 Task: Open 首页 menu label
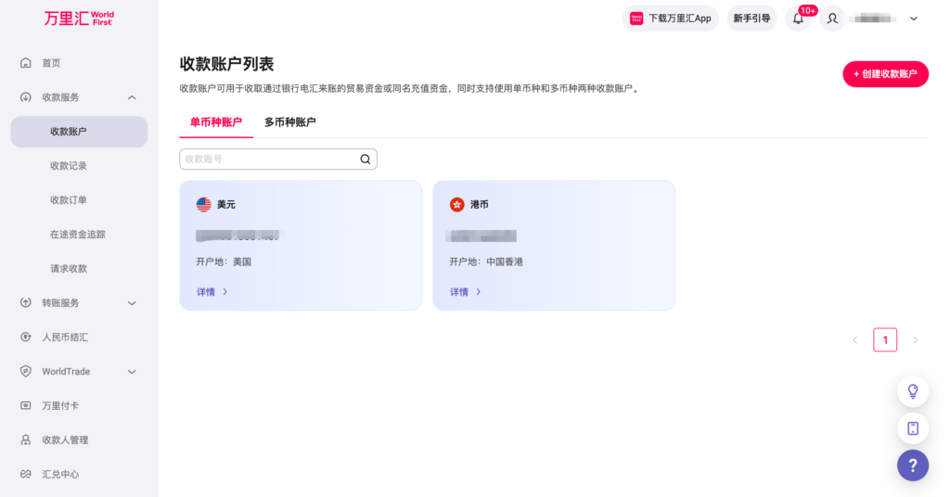51,63
